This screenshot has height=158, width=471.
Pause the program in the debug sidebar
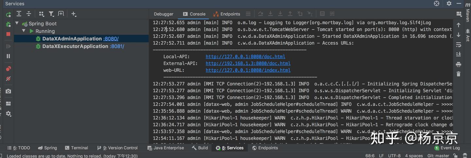(x=9, y=56)
